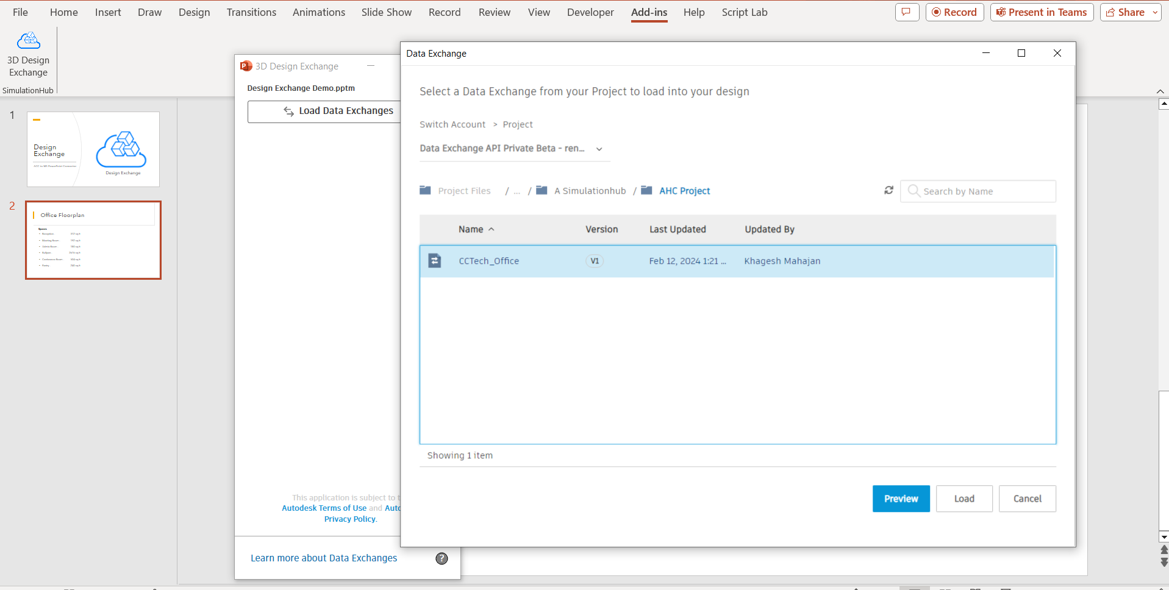Open the Developer tab
The height and width of the screenshot is (590, 1169).
[x=590, y=12]
